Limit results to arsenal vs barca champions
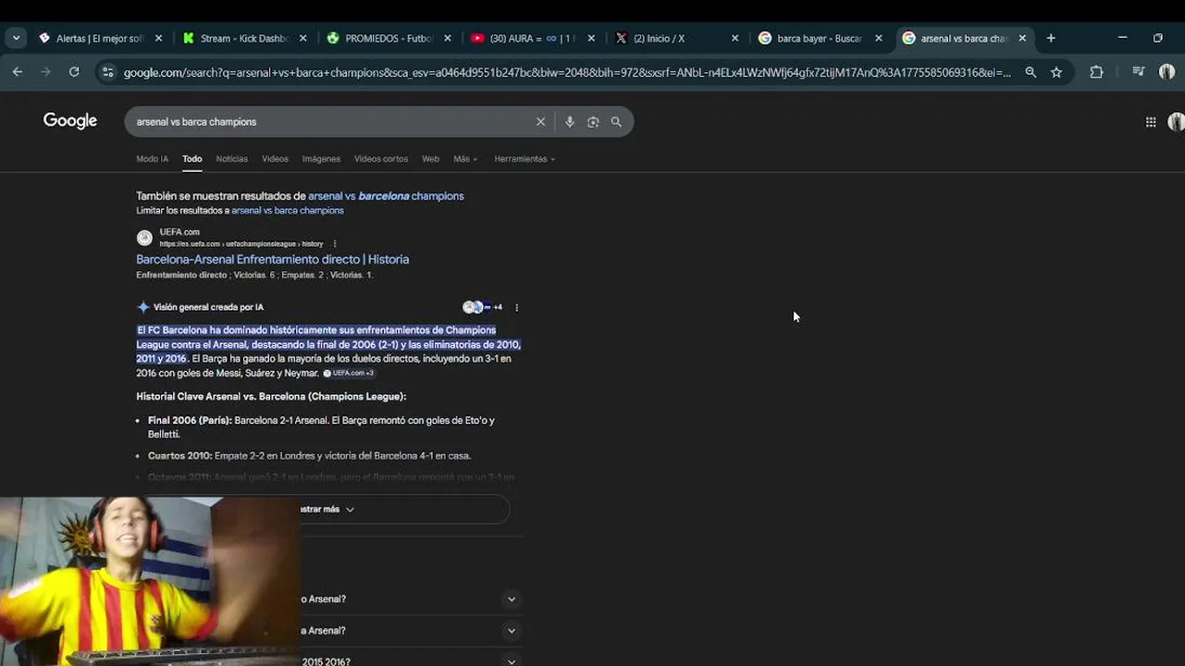 [x=288, y=211]
